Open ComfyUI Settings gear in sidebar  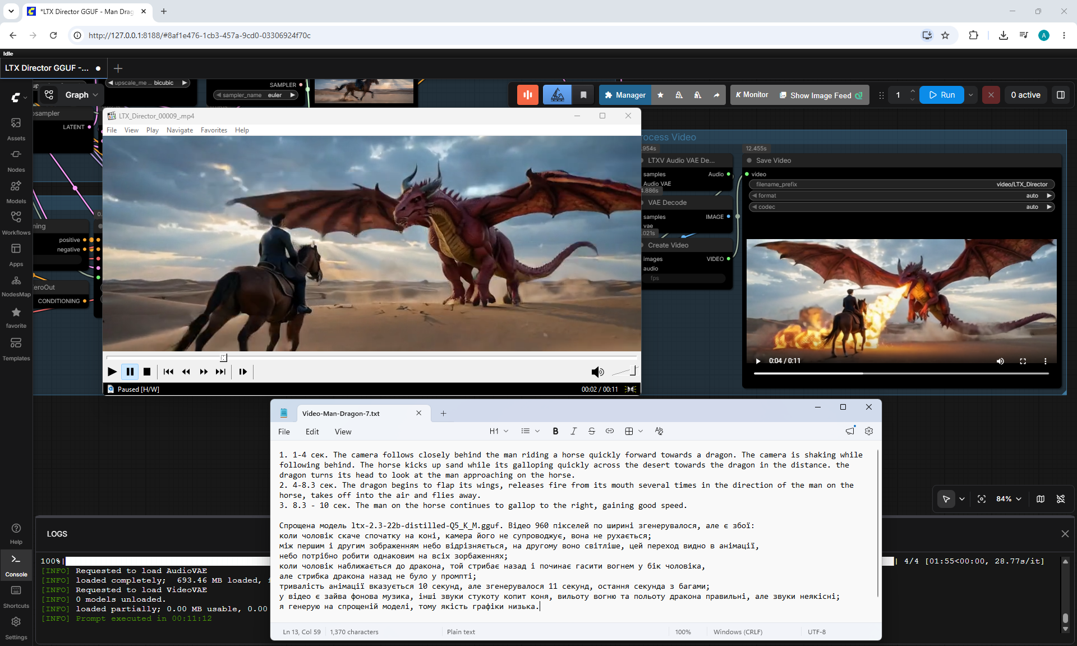tap(16, 628)
